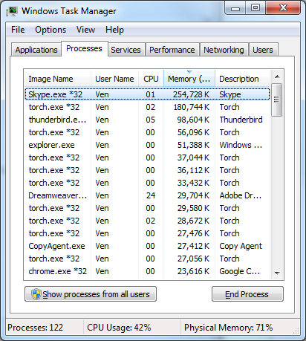This screenshot has height=341, width=306.
Task: Click the End Process button
Action: (x=247, y=294)
